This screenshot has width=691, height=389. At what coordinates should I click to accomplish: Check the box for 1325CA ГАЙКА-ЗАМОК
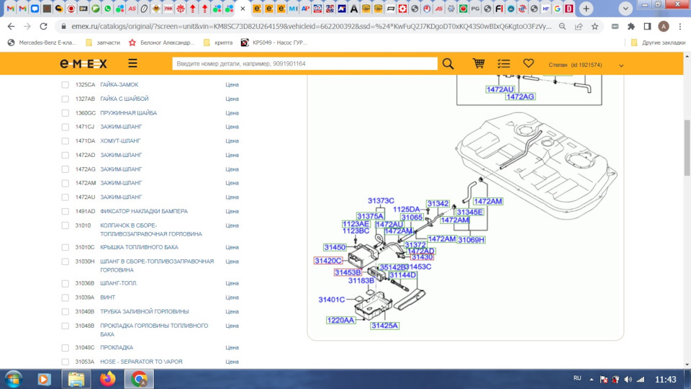tap(66, 85)
